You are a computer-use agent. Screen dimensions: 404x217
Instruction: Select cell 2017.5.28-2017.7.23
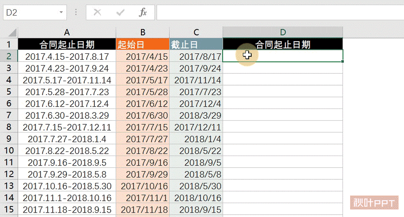tap(67, 91)
